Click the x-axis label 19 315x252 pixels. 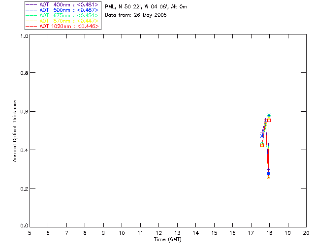[288, 233]
